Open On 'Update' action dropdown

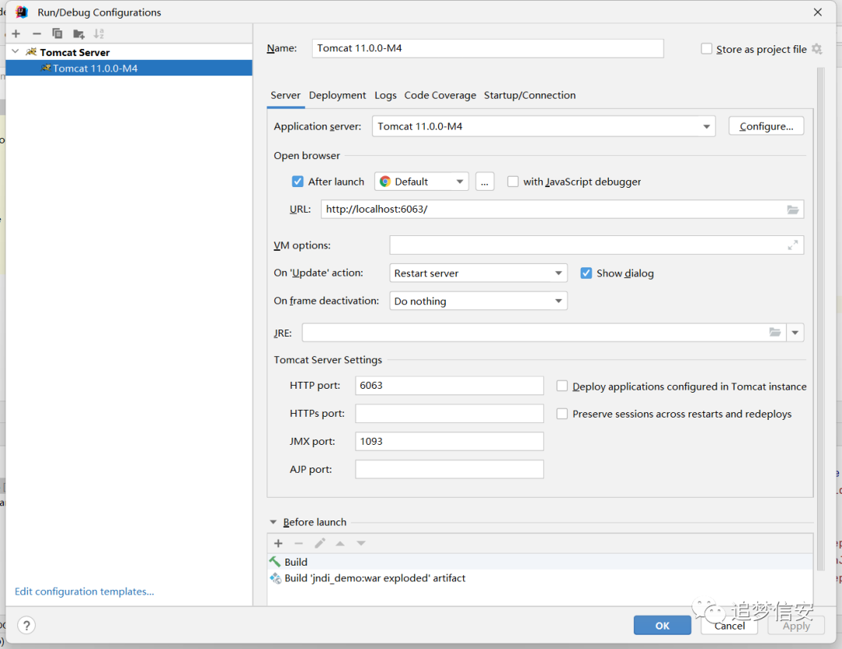pos(478,273)
